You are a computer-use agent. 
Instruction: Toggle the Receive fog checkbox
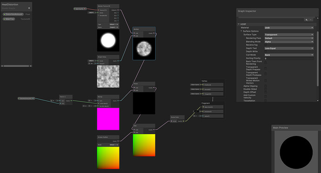(x=266, y=45)
